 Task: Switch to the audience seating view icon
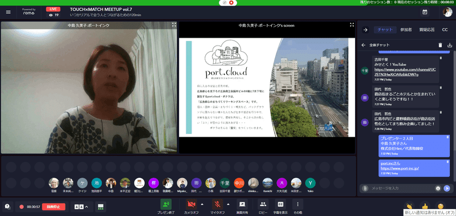tap(101, 207)
